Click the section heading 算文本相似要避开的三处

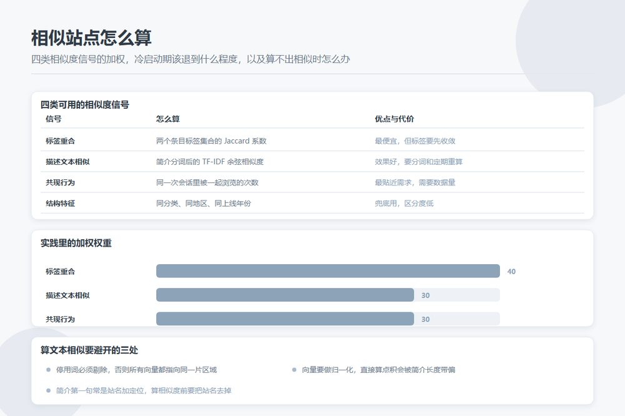tap(89, 350)
